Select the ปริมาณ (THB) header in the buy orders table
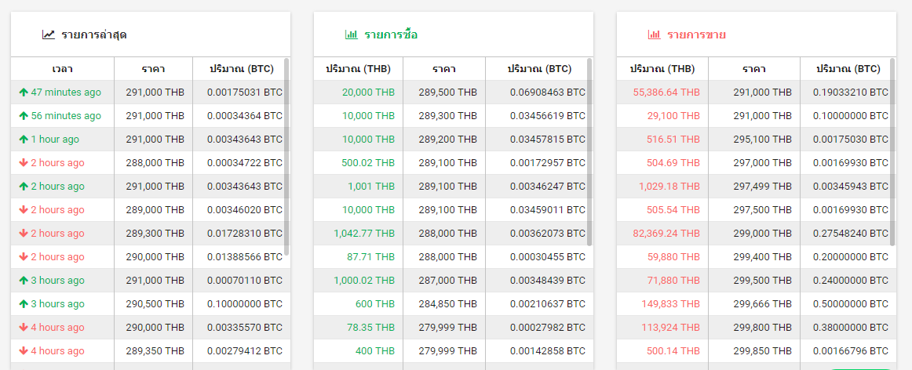 [358, 69]
